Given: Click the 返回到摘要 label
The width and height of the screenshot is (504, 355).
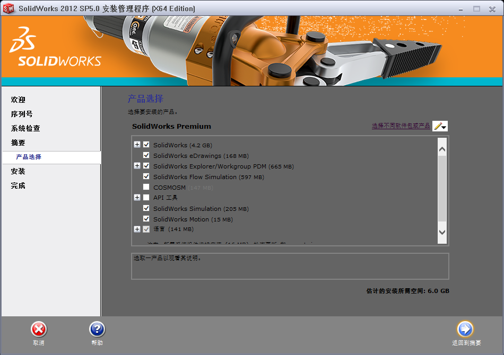Looking at the screenshot, I should coord(466,343).
